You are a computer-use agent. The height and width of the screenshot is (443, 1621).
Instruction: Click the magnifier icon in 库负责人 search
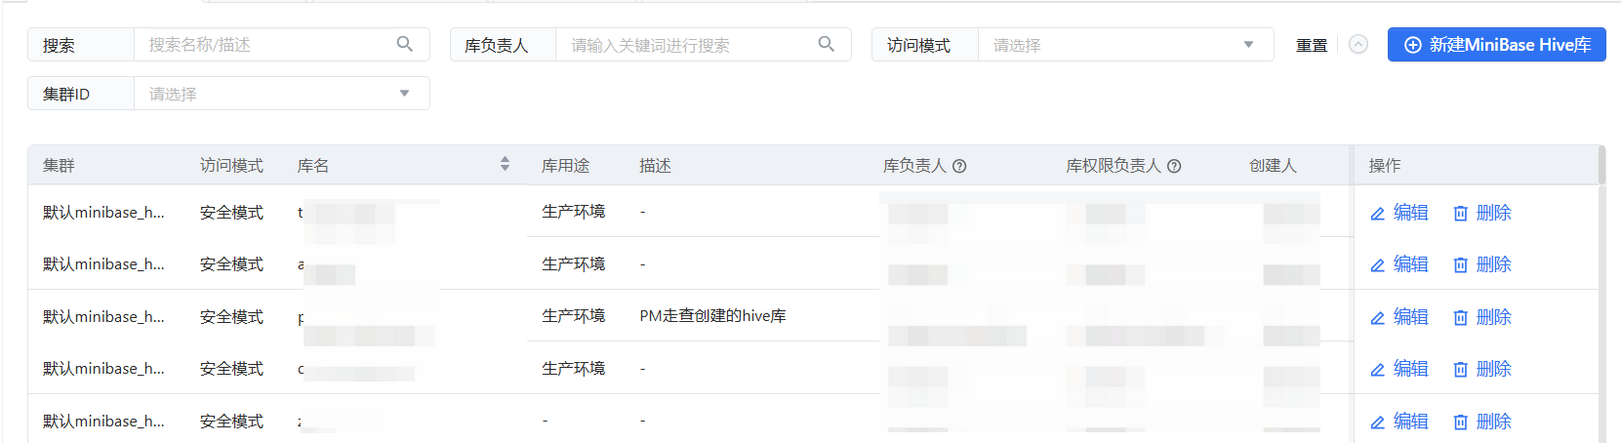pos(827,44)
